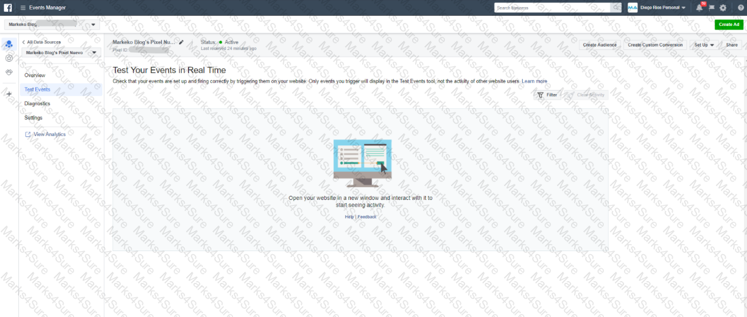747x317 pixels.
Task: Click the Markeko Blog's Pixel Nu... heading
Action: [x=144, y=42]
